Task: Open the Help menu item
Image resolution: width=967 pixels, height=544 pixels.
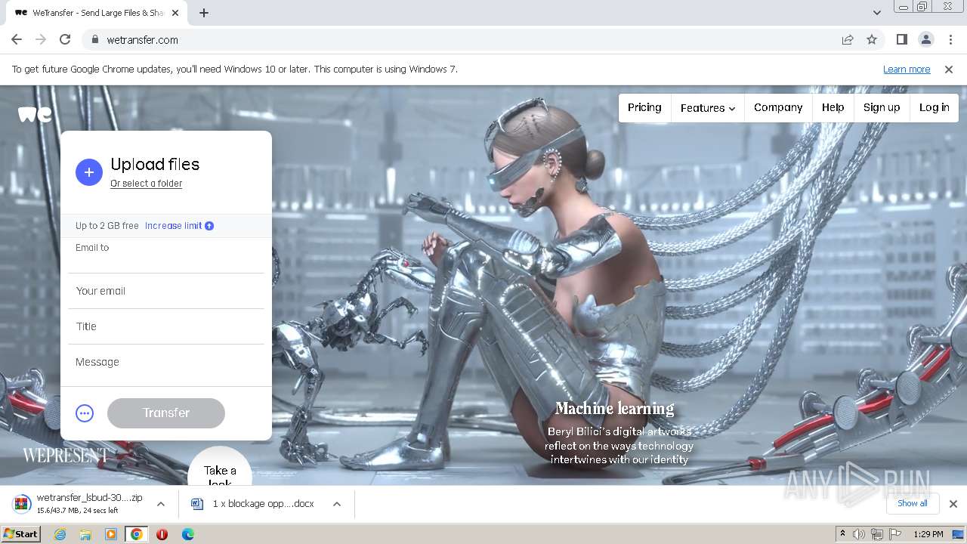Action: click(833, 107)
